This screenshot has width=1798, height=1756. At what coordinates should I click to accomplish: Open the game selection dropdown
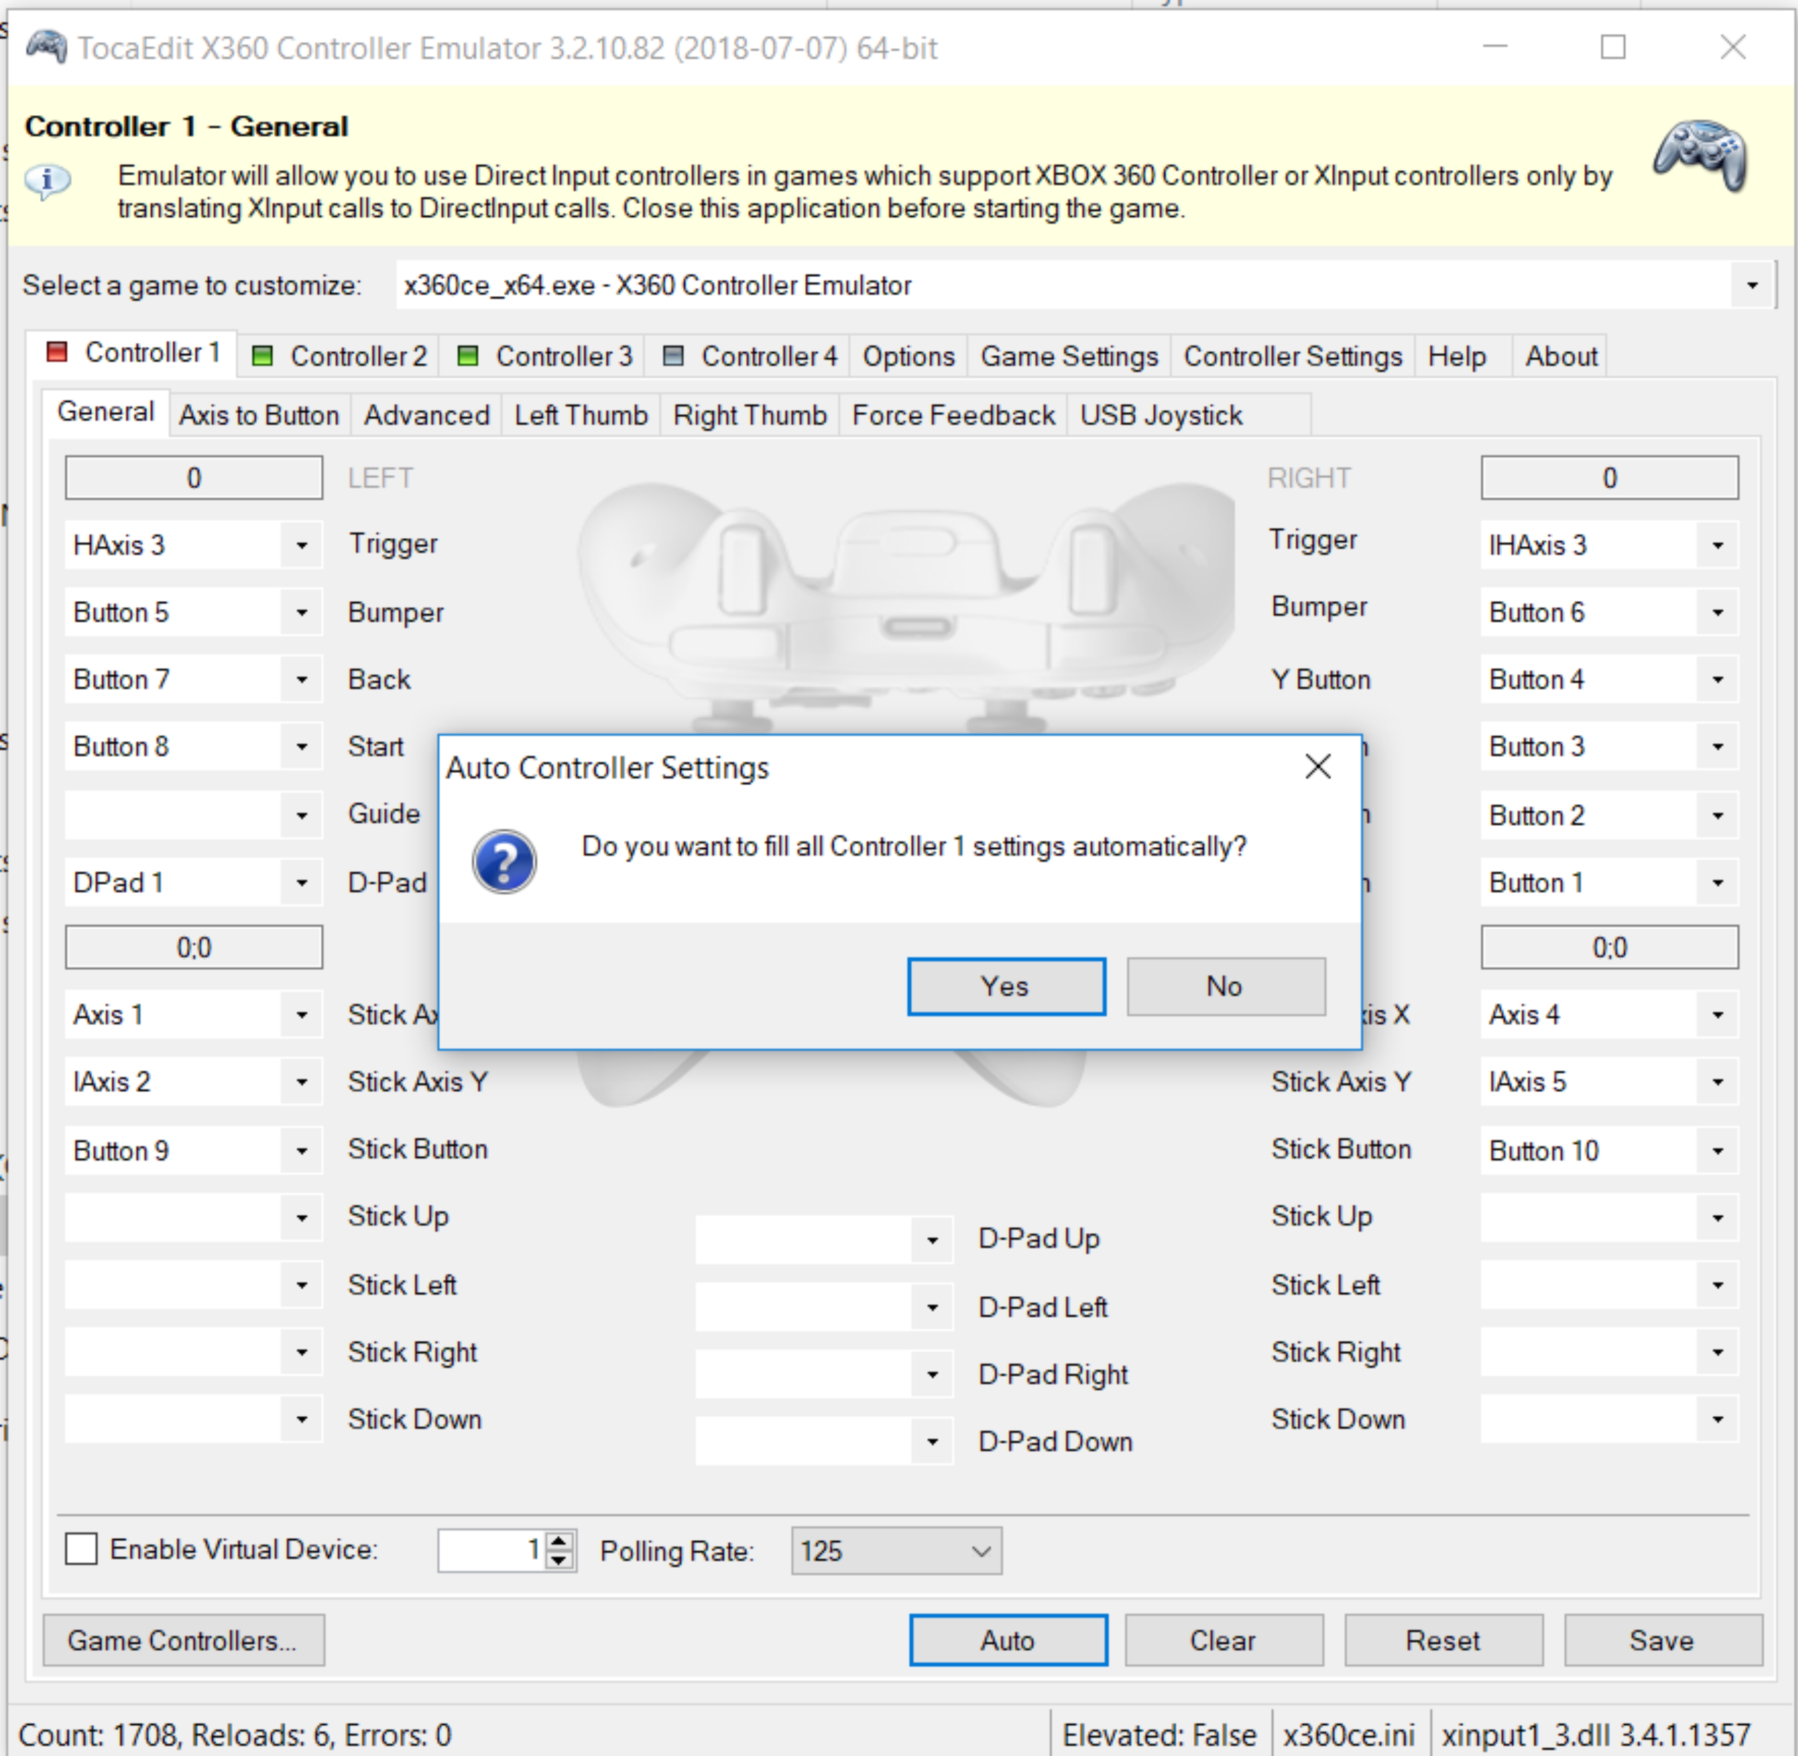pyautogui.click(x=1750, y=284)
